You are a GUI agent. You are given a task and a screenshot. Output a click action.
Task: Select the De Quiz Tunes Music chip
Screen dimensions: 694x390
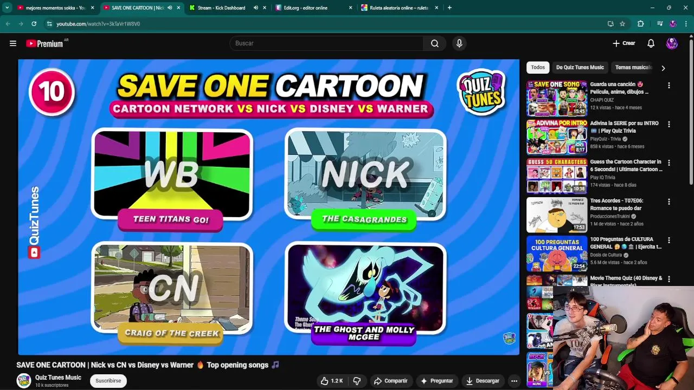tap(580, 67)
